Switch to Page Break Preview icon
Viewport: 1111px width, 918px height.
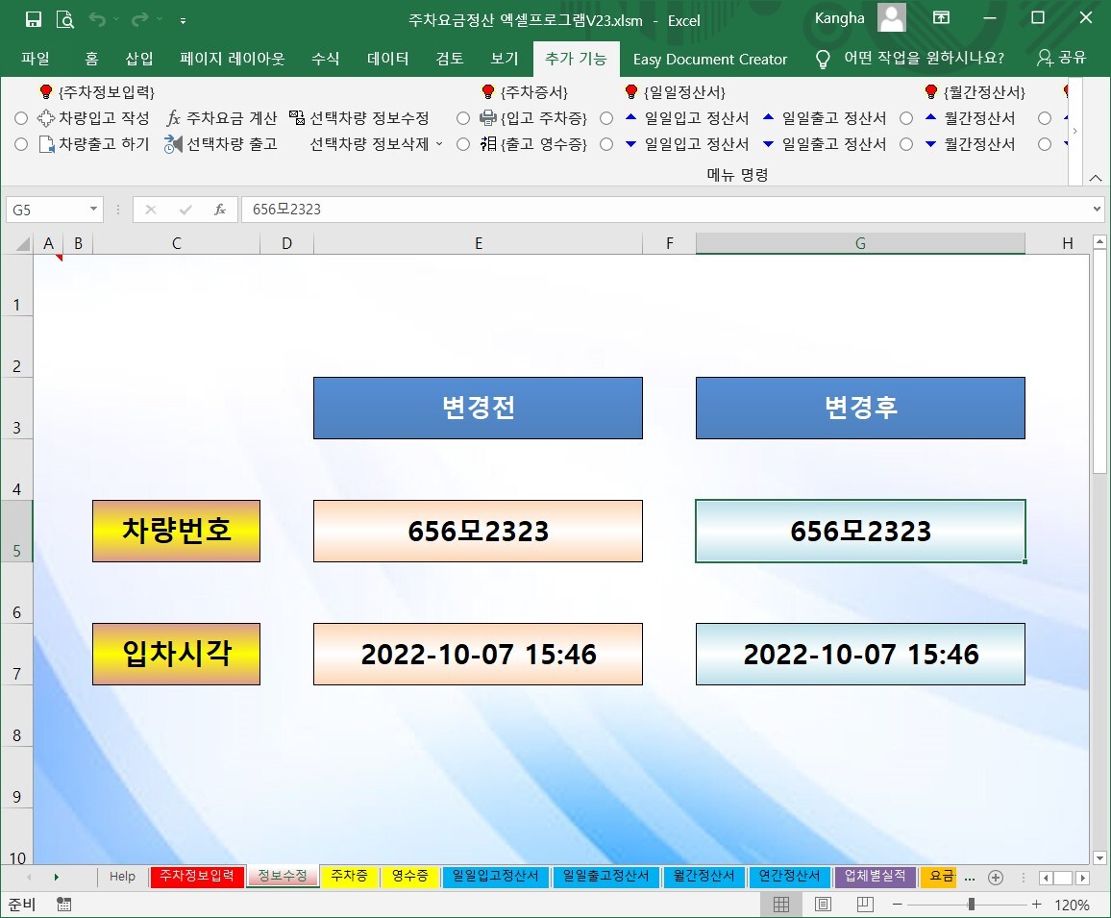tap(865, 905)
